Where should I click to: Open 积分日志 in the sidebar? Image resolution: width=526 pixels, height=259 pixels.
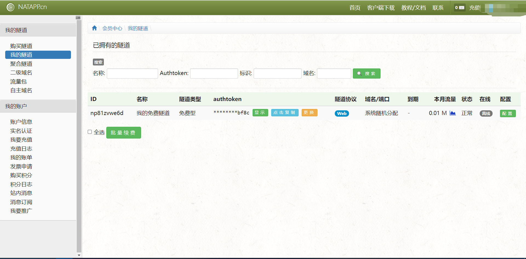click(21, 184)
